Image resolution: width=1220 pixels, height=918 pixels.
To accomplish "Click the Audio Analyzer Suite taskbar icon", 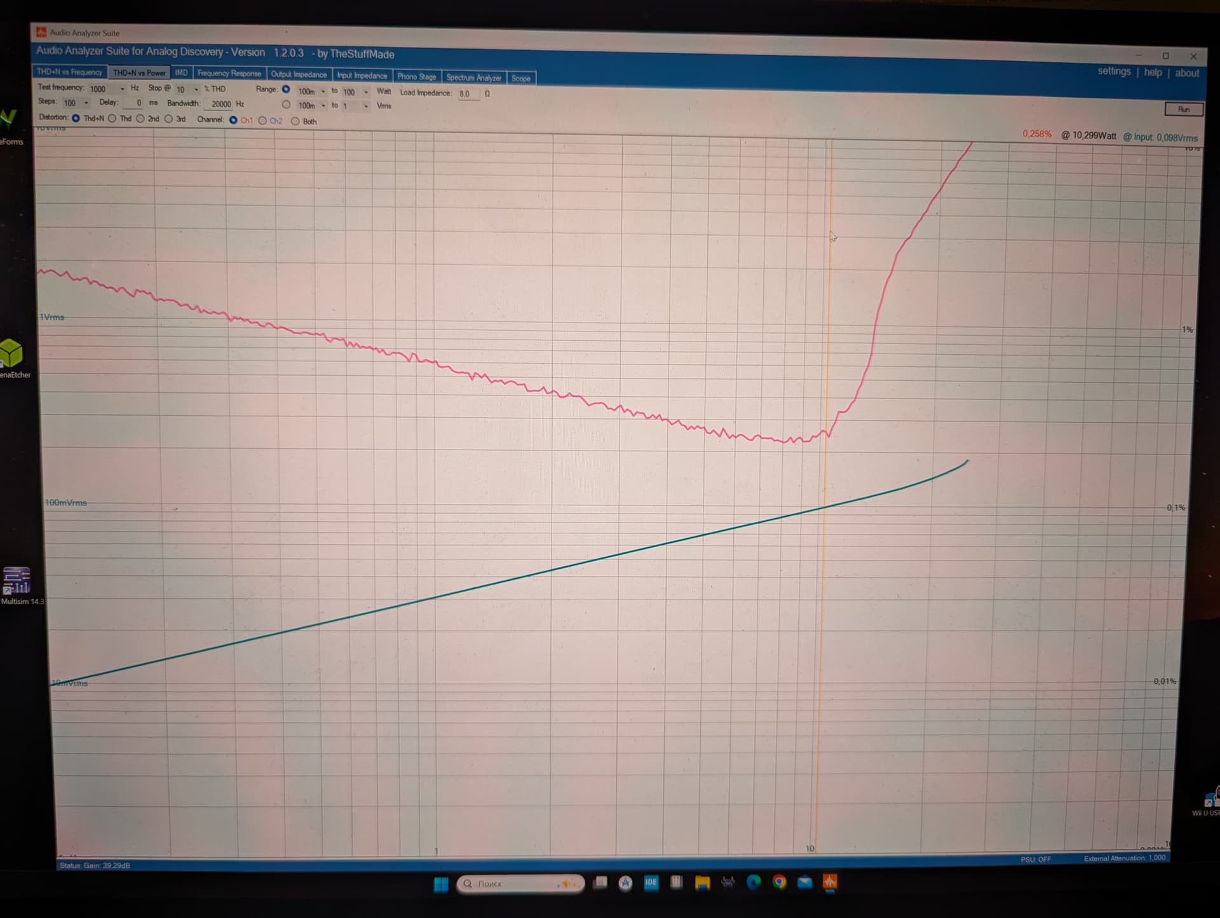I will [830, 881].
